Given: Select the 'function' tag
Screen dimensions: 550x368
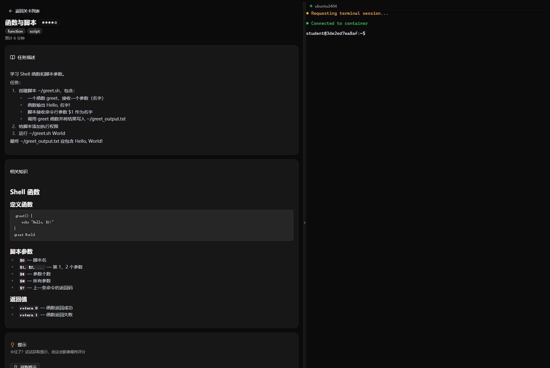Looking at the screenshot, I should coord(15,31).
